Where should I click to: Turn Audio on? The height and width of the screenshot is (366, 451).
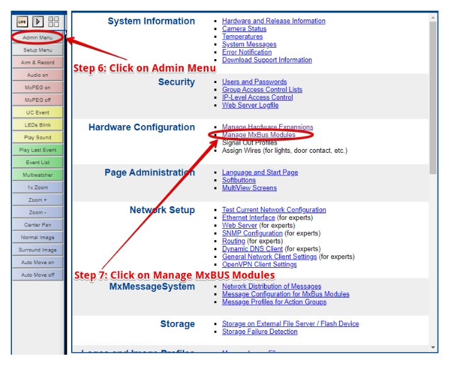coord(38,75)
